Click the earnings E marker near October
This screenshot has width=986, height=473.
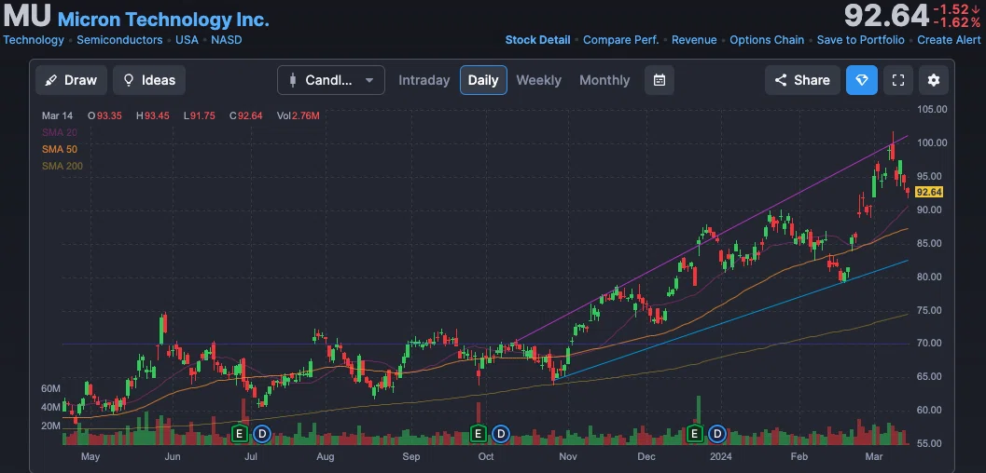478,433
